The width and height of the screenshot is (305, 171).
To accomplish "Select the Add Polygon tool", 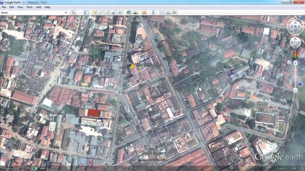I will tap(101, 13).
